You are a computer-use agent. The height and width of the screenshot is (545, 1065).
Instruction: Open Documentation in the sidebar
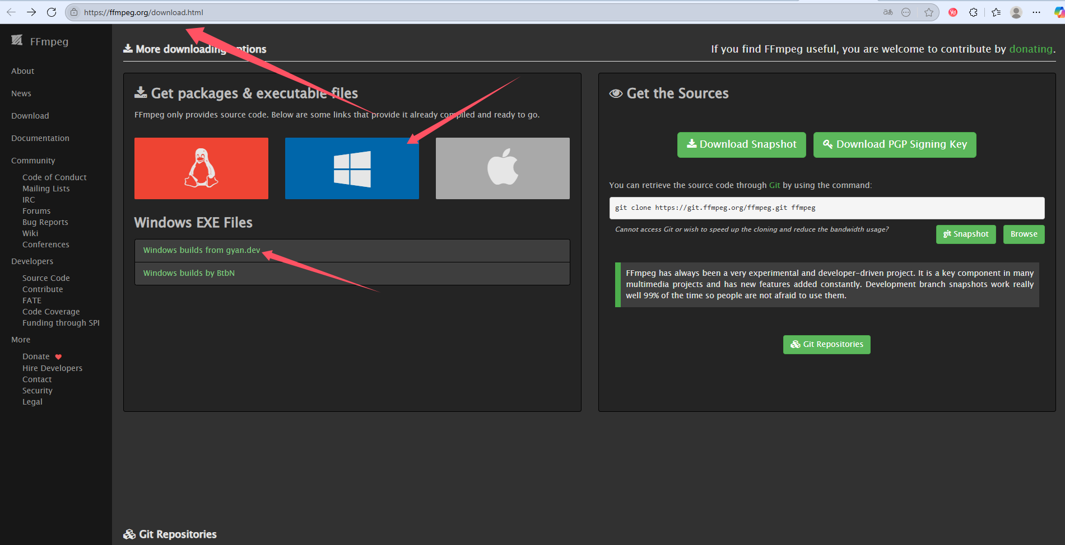tap(40, 138)
